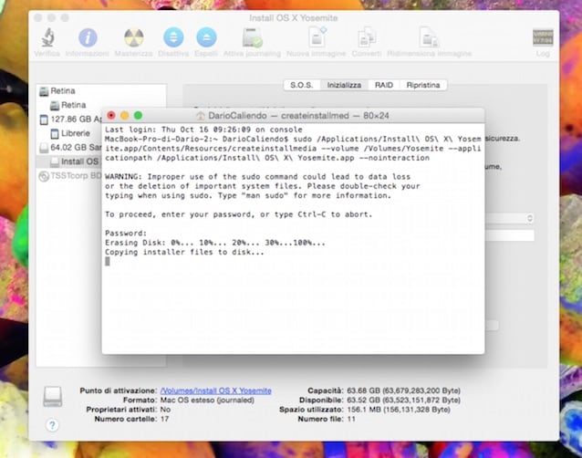Click the Terminal title bar proxy icon

(201, 116)
